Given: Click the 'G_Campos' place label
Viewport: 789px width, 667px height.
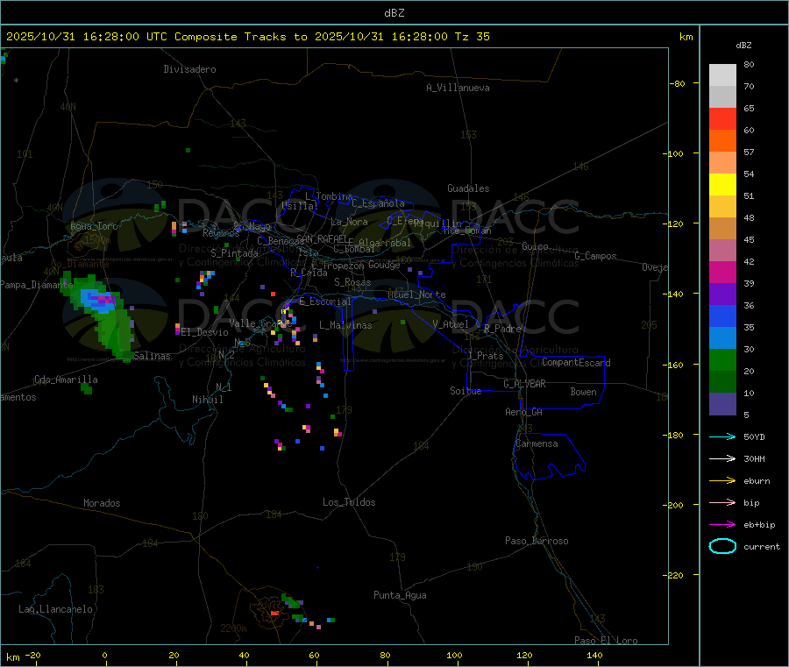Looking at the screenshot, I should [596, 256].
